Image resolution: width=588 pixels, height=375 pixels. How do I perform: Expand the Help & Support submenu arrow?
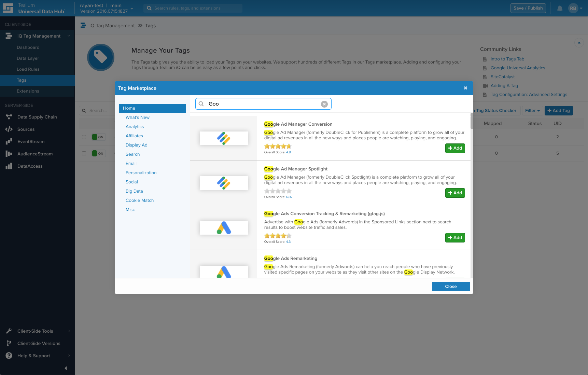(x=69, y=356)
